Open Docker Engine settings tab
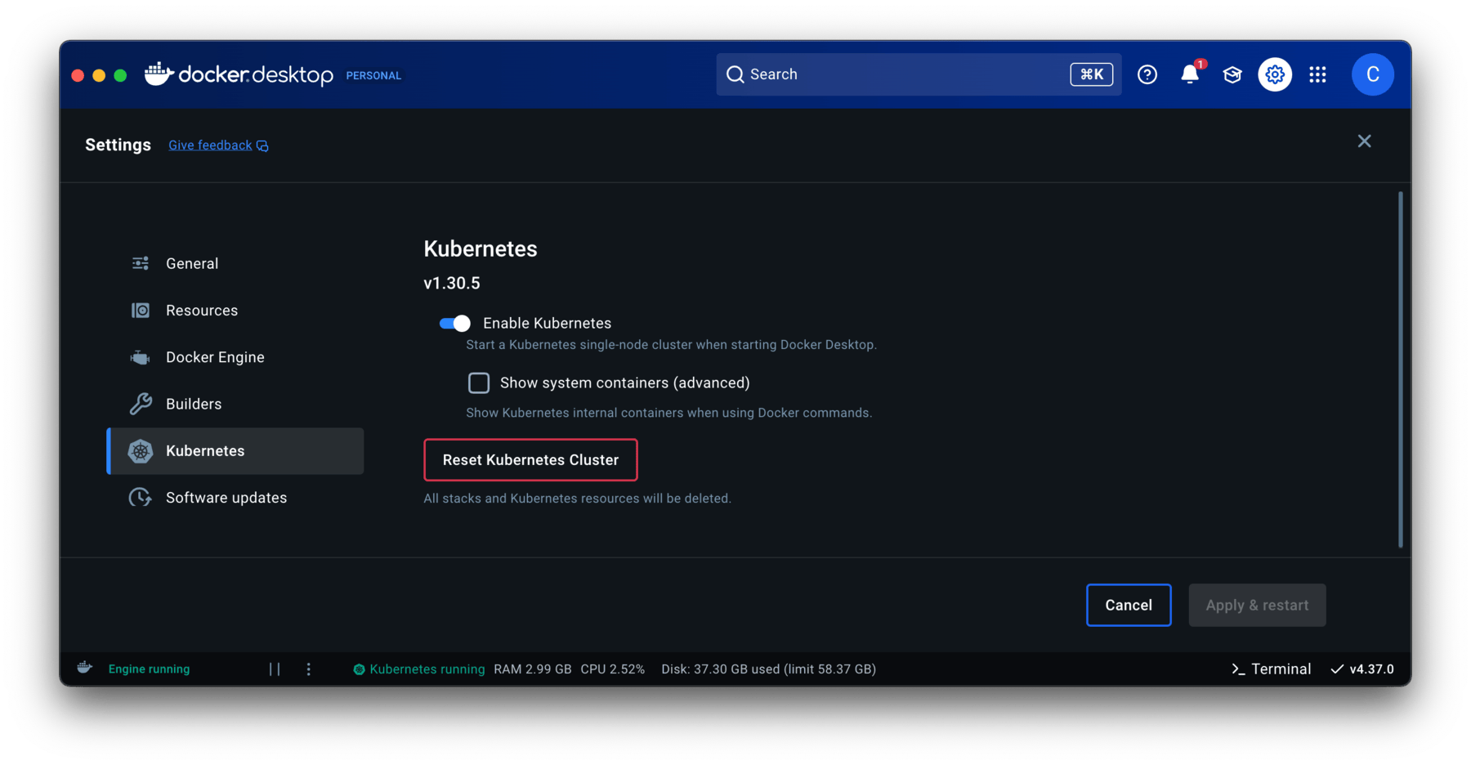1471x765 pixels. pyautogui.click(x=235, y=357)
